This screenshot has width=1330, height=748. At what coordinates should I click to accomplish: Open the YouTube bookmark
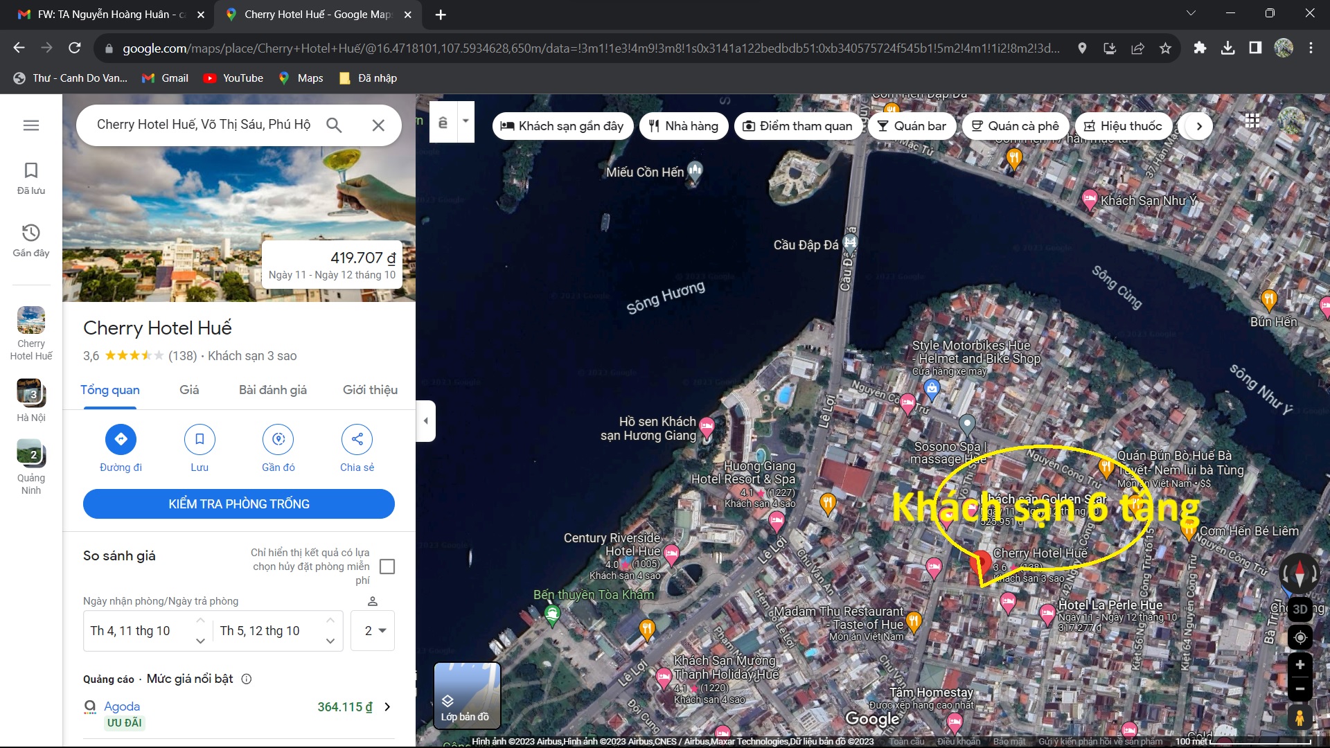coord(233,78)
